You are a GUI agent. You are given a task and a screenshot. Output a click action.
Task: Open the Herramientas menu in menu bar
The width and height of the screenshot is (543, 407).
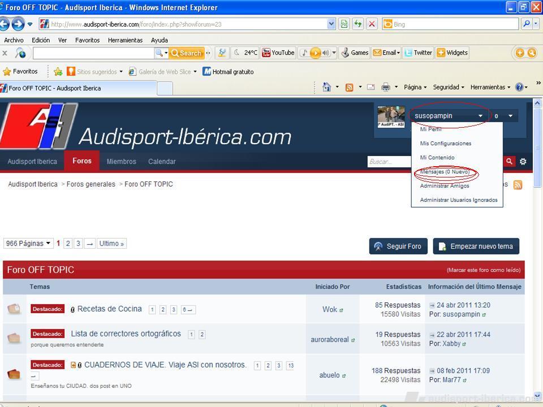(125, 40)
